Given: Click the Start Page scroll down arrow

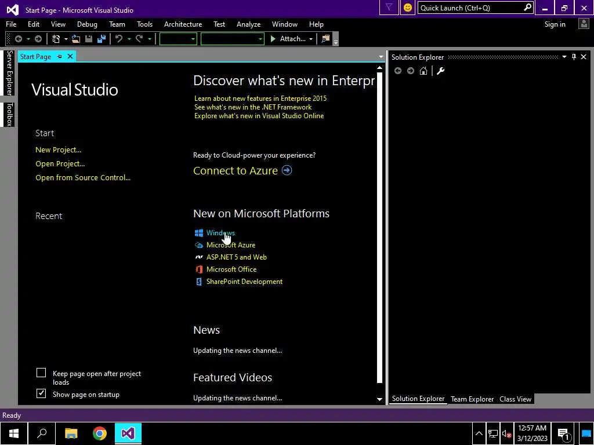Looking at the screenshot, I should pyautogui.click(x=379, y=399).
